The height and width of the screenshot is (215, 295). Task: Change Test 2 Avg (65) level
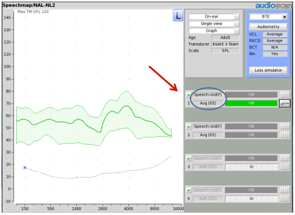[208, 135]
